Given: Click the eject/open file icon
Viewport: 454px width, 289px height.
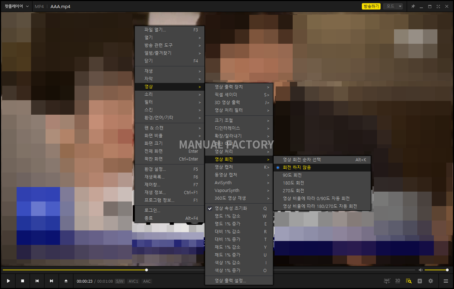Looking at the screenshot, I should pos(66,281).
